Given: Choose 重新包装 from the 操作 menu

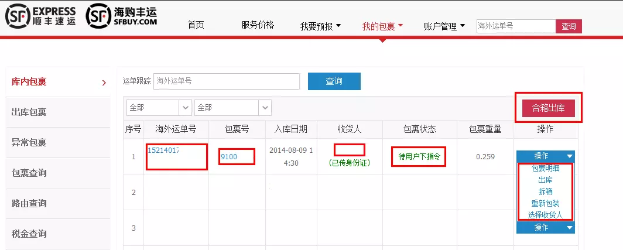Looking at the screenshot, I should point(546,204).
